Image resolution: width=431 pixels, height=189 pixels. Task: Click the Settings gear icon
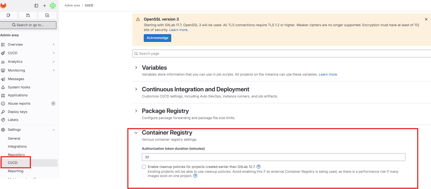[x=3, y=130]
